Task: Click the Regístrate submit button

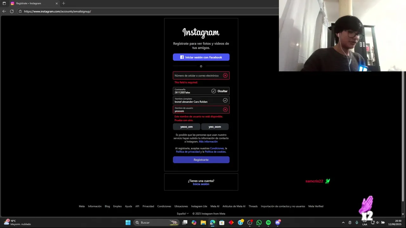Action: coord(201,160)
